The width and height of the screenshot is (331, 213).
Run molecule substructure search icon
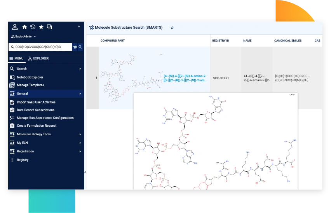[75, 47]
